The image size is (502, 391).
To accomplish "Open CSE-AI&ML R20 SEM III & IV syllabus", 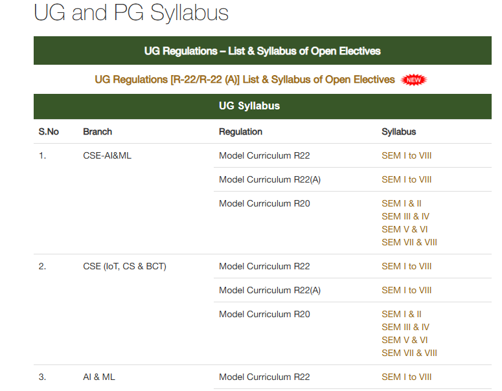I will pyautogui.click(x=405, y=217).
